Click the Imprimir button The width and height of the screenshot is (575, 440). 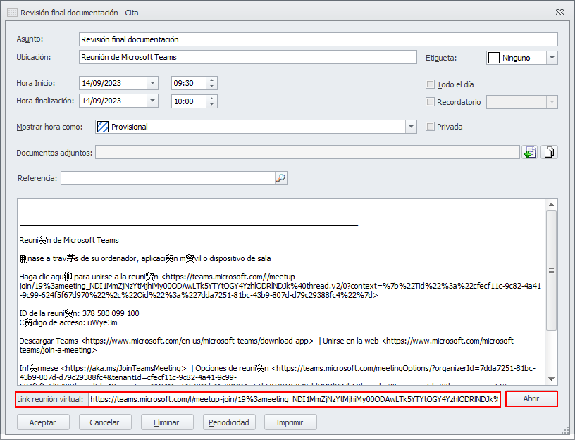click(290, 422)
